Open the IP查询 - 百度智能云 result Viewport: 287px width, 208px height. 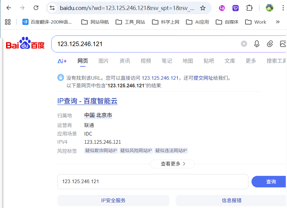pos(87,101)
